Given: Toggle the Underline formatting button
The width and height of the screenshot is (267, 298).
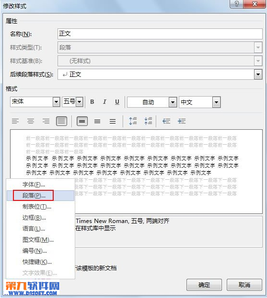Looking at the screenshot, I should pos(117,102).
